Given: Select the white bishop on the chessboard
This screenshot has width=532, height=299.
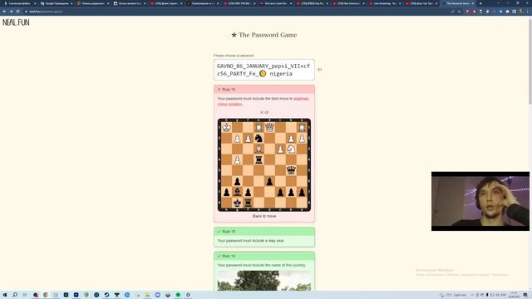Looking at the screenshot, I should [x=259, y=149].
